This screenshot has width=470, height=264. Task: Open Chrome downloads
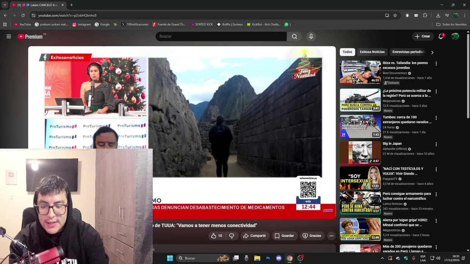(438, 15)
